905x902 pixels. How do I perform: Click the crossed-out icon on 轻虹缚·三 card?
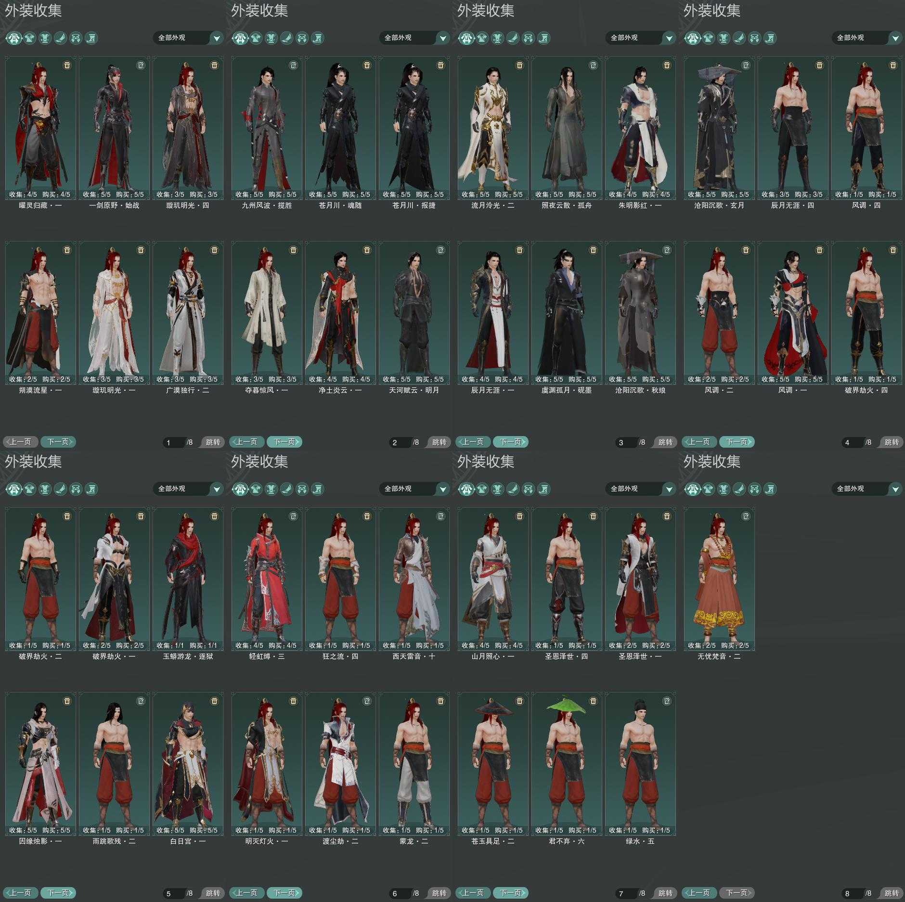293,516
